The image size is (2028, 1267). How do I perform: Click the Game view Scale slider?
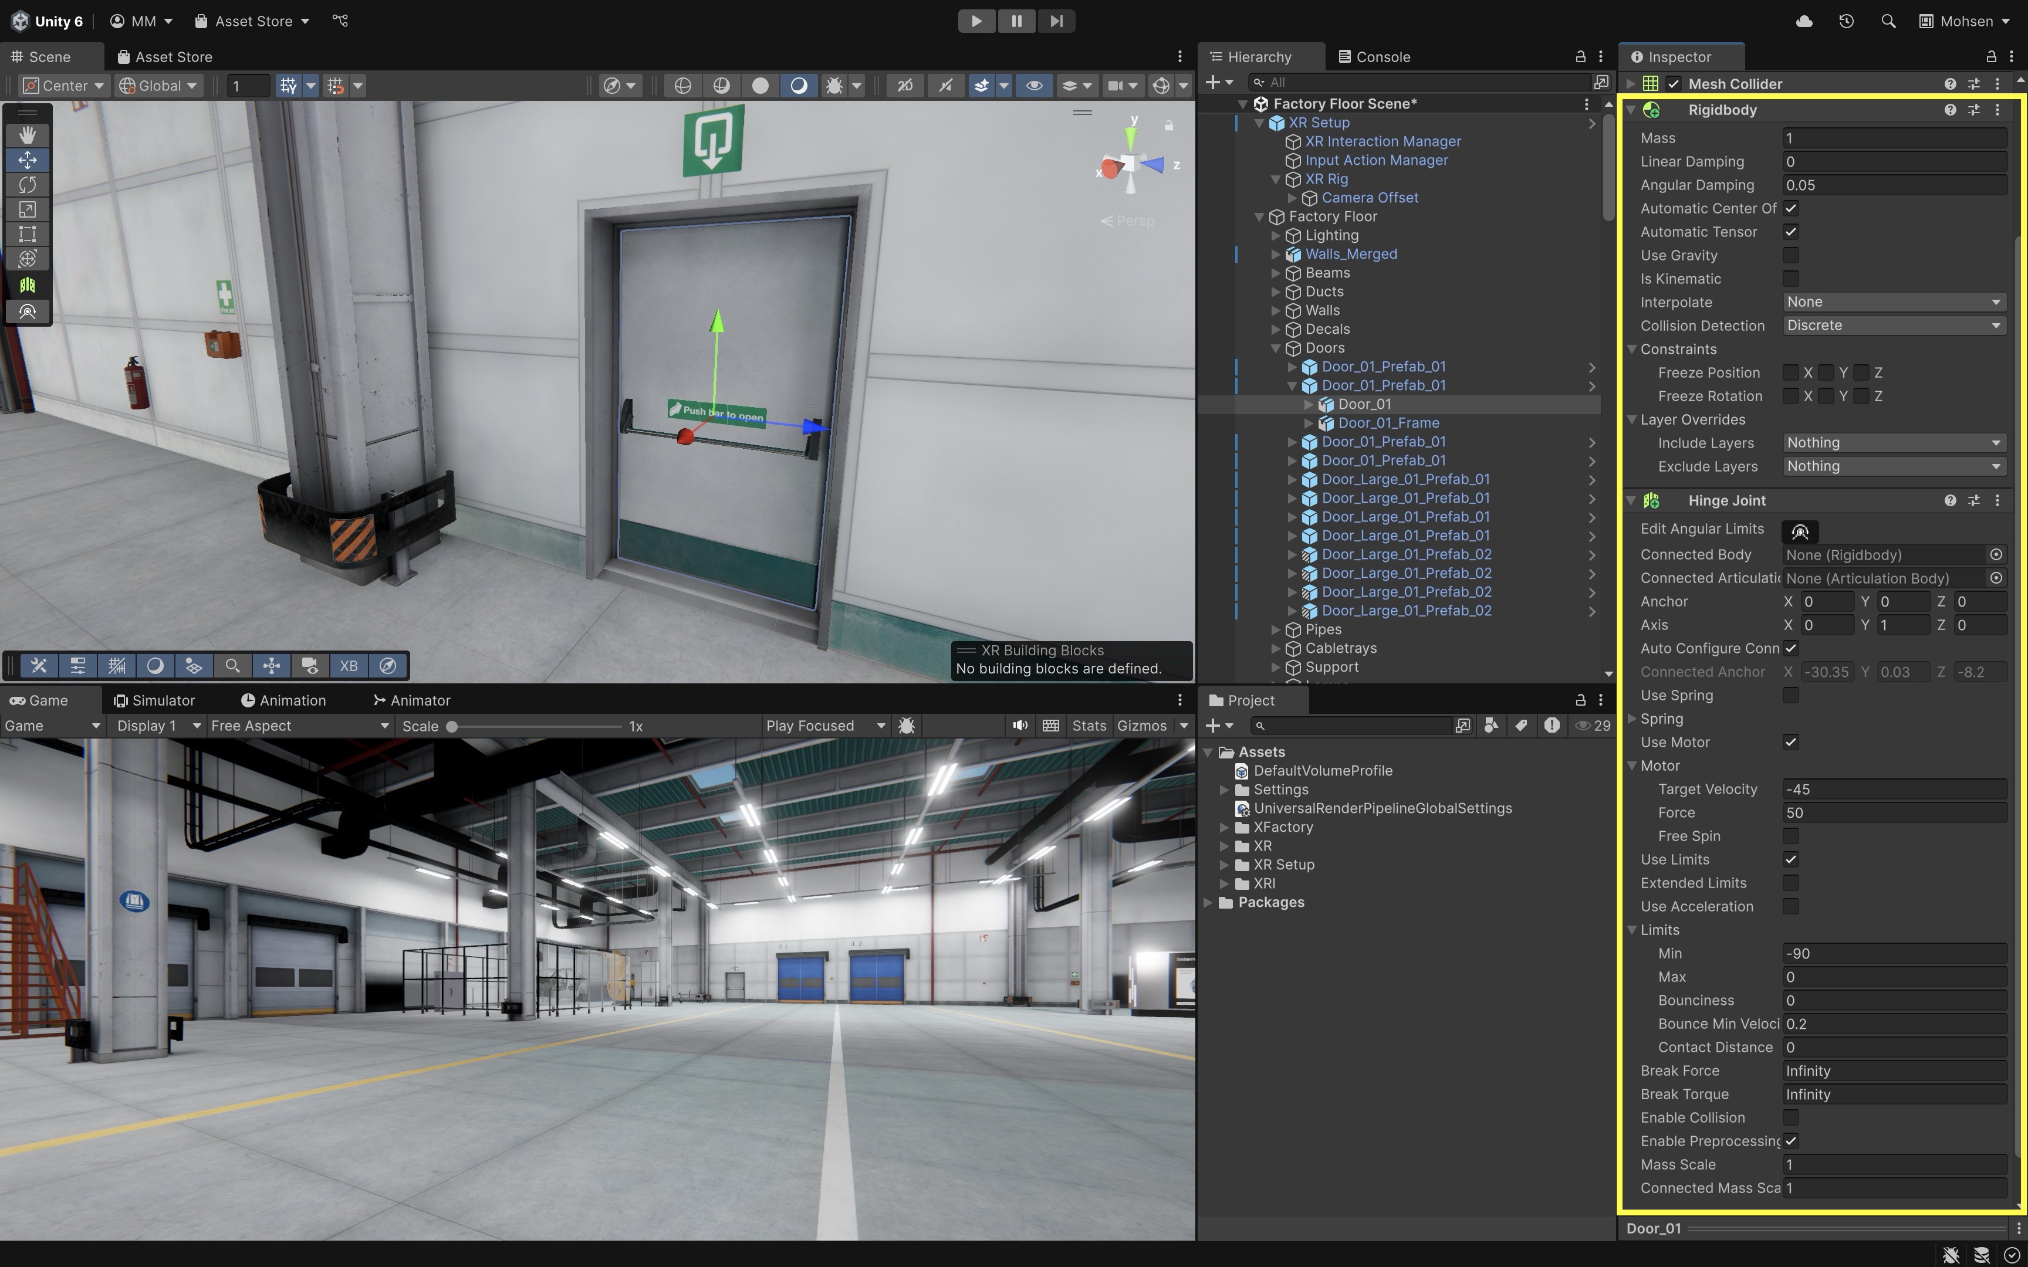[x=536, y=727]
